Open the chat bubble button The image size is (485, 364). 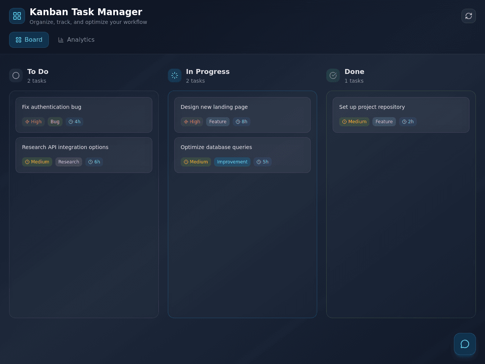point(465,344)
